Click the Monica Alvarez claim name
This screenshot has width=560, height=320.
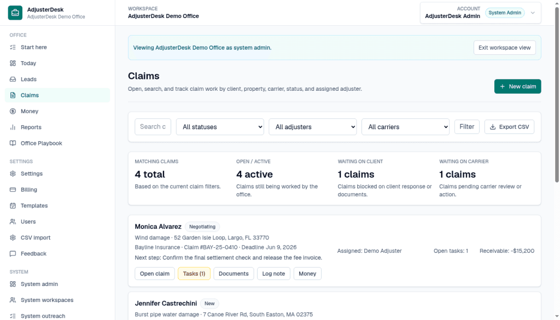click(158, 226)
